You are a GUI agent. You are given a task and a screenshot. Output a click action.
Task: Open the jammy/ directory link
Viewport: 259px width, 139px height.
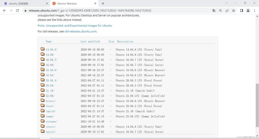click(50, 116)
